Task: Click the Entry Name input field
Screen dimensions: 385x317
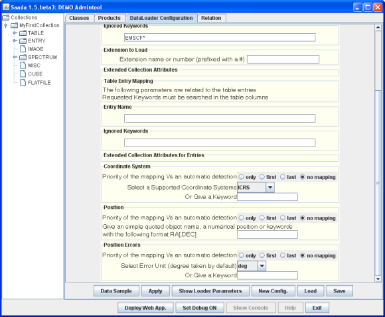Action: tap(220, 118)
